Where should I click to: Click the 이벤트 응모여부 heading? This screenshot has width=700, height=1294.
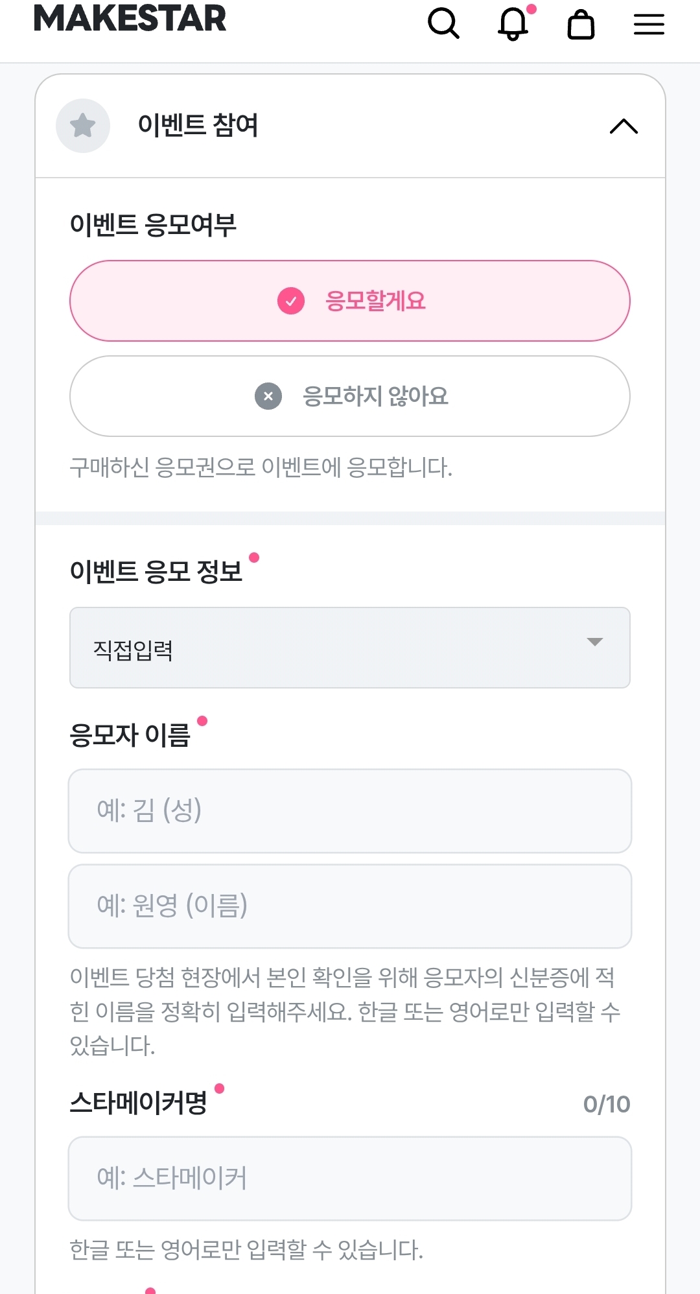point(153,225)
